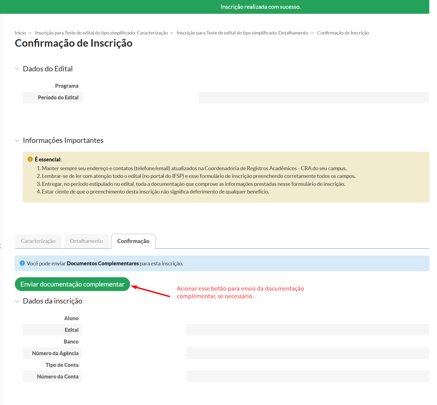The width and height of the screenshot is (437, 405).
Task: Click the Edital label under Dados da inscrição
Action: (x=72, y=330)
